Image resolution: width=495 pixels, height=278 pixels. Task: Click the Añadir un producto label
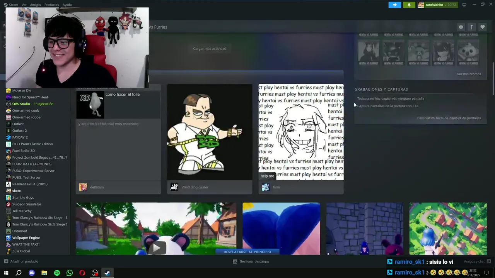pyautogui.click(x=24, y=261)
